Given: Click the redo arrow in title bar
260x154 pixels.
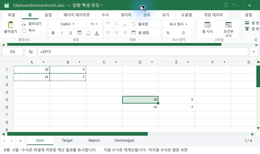Looking at the screenshot, I should point(243,5).
